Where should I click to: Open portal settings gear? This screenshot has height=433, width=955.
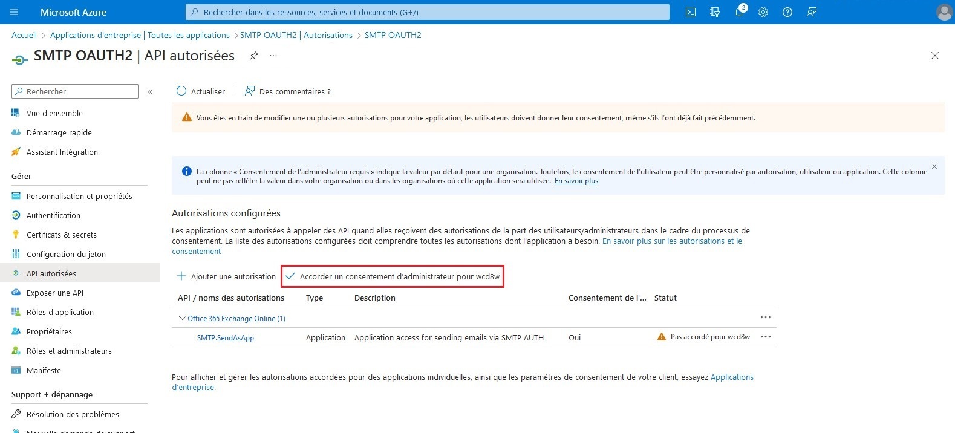pyautogui.click(x=763, y=12)
